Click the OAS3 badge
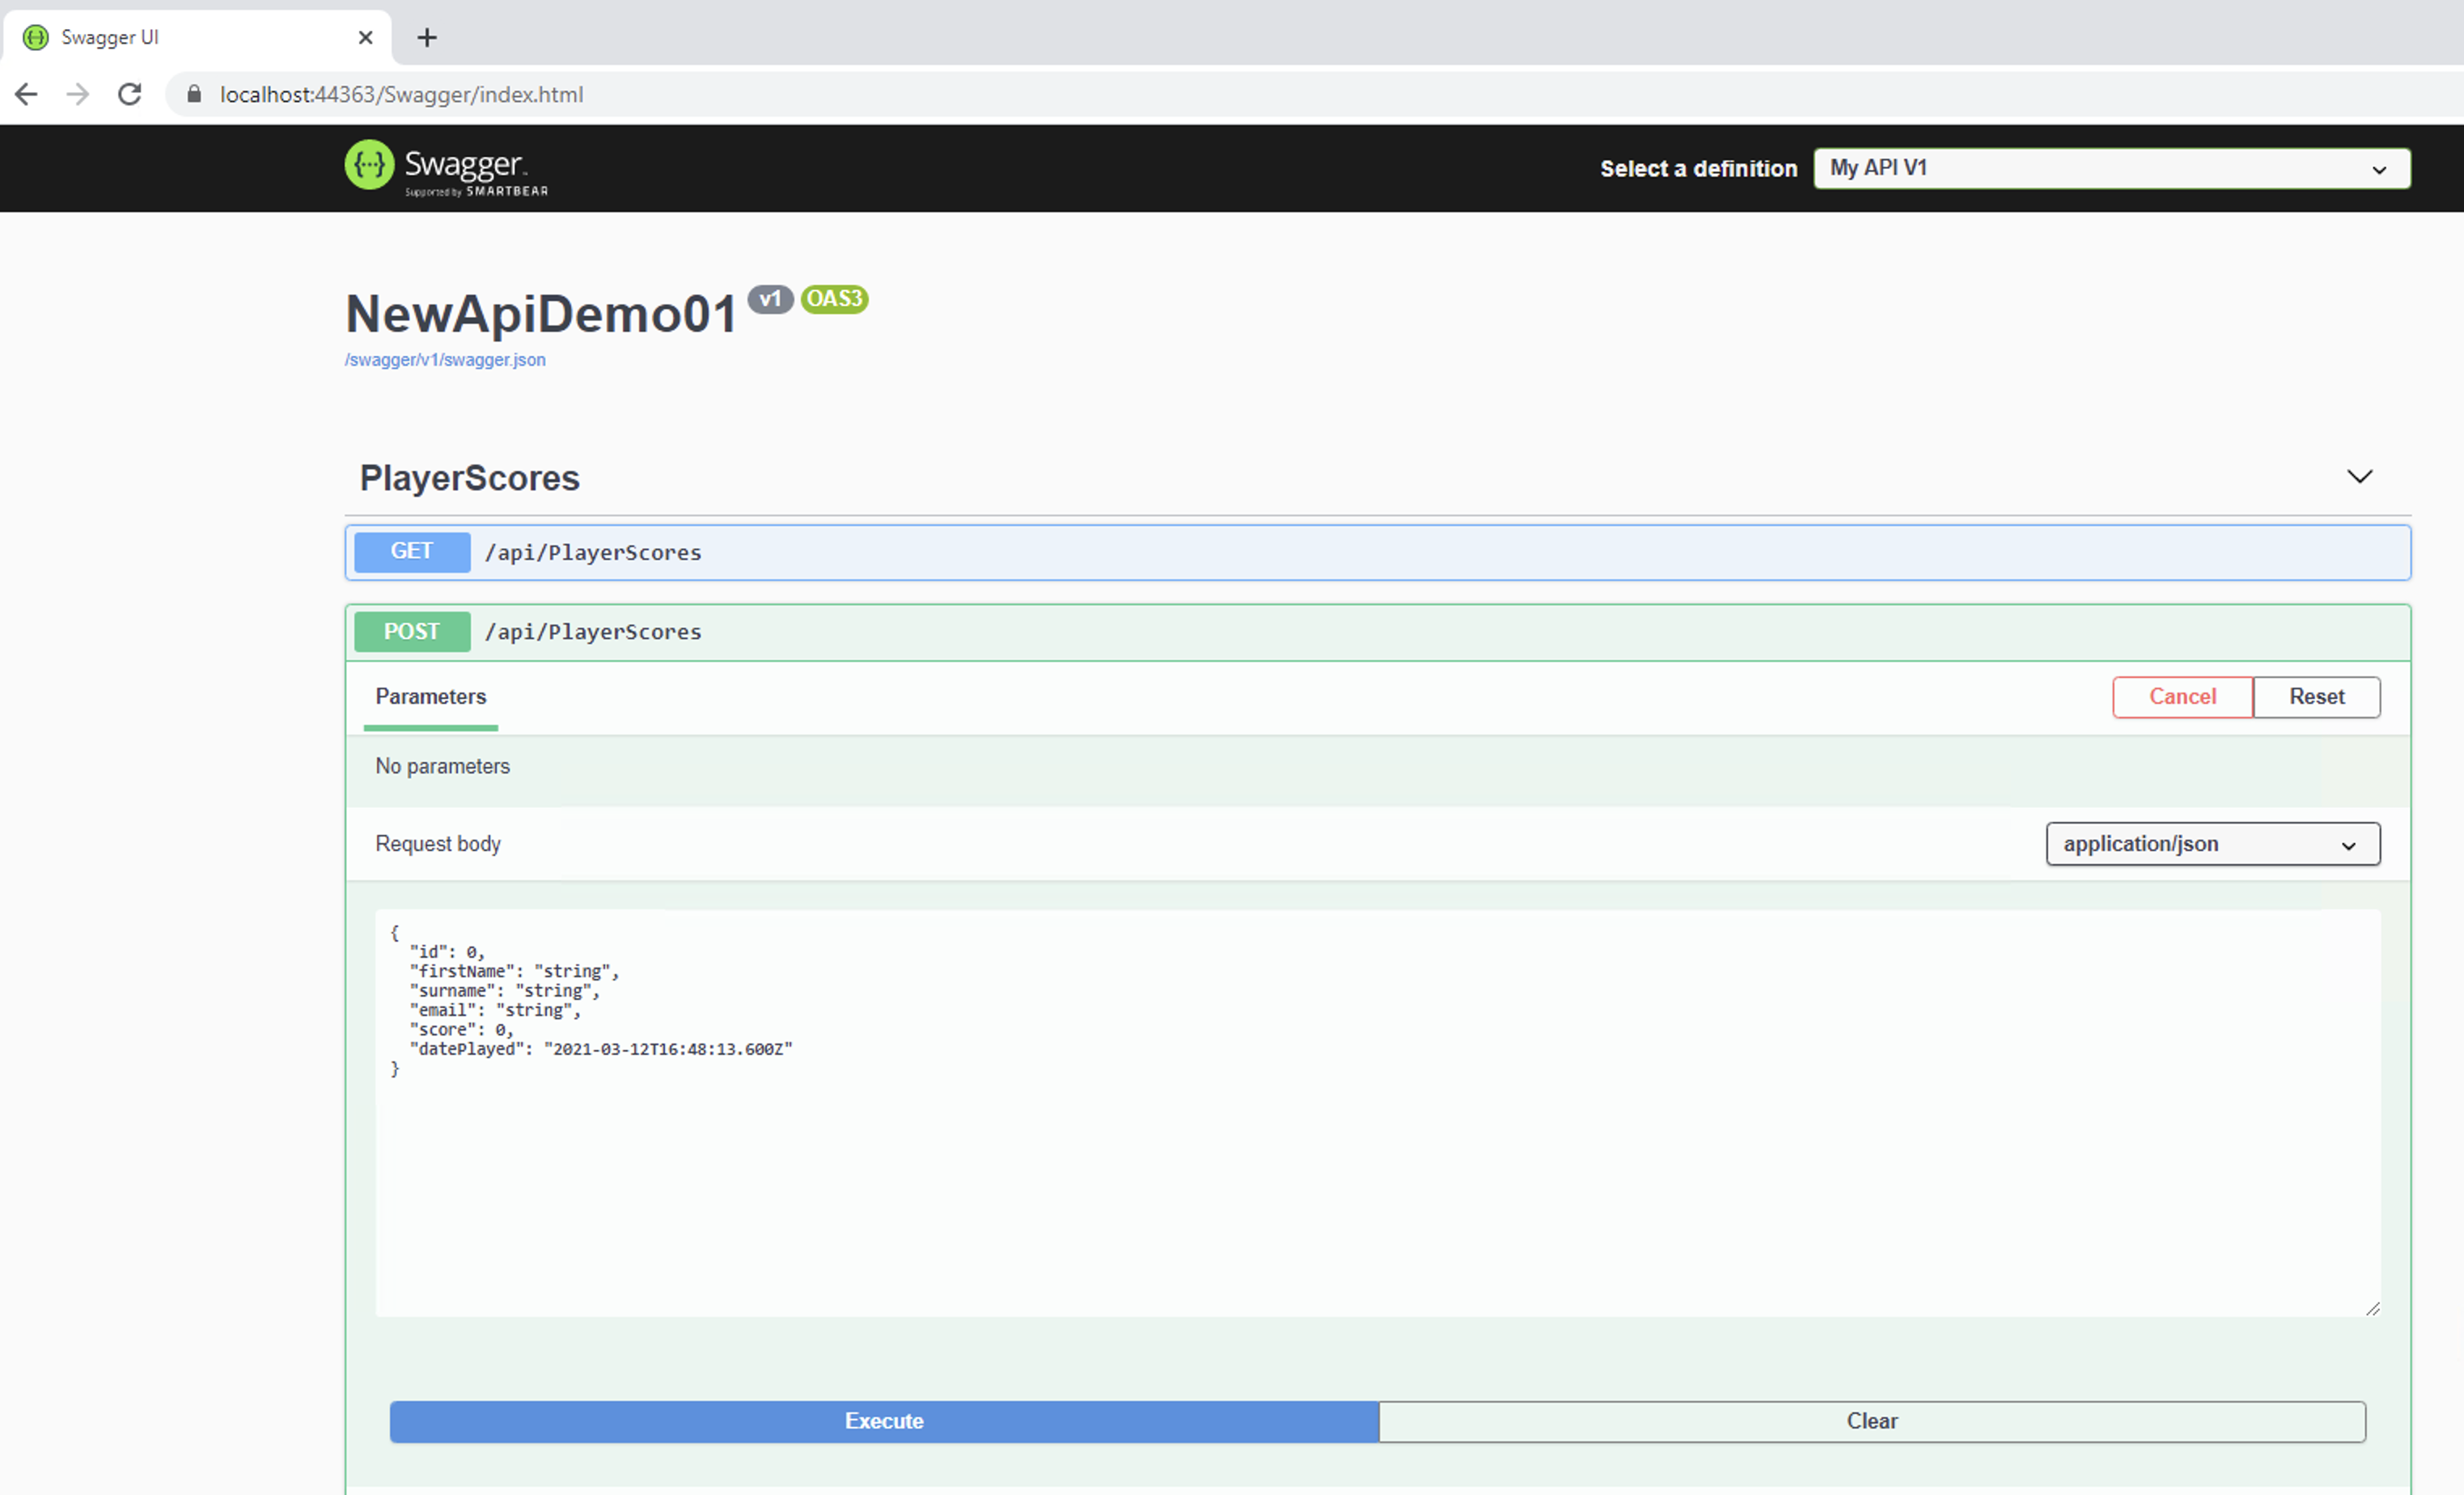This screenshot has height=1495, width=2464. click(x=834, y=299)
